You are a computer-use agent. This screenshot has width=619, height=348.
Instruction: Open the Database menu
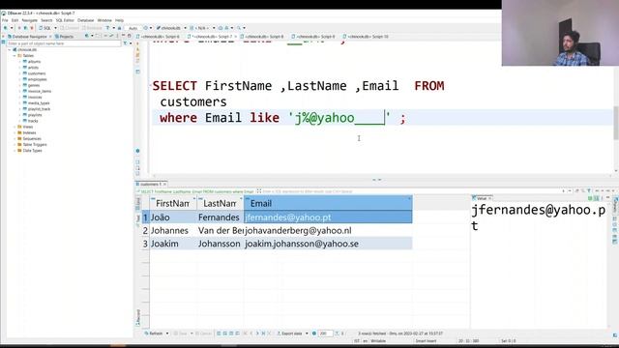pos(86,20)
